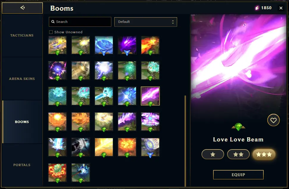The image size is (289, 189).
Task: Open the Default sort dropdown
Action: pos(146,22)
